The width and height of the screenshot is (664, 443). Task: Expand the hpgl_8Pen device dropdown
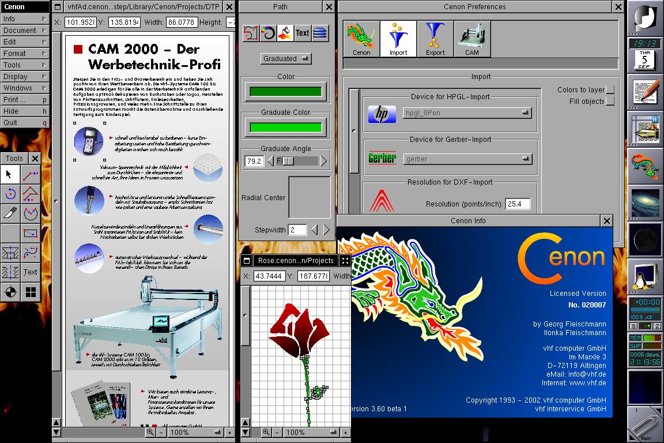click(466, 113)
